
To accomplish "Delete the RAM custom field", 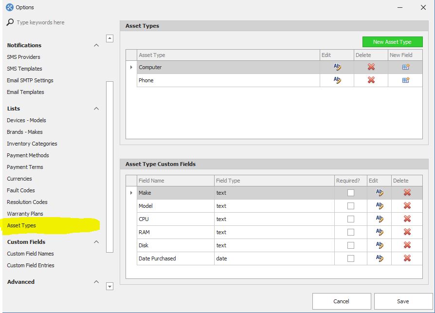I will tap(407, 232).
